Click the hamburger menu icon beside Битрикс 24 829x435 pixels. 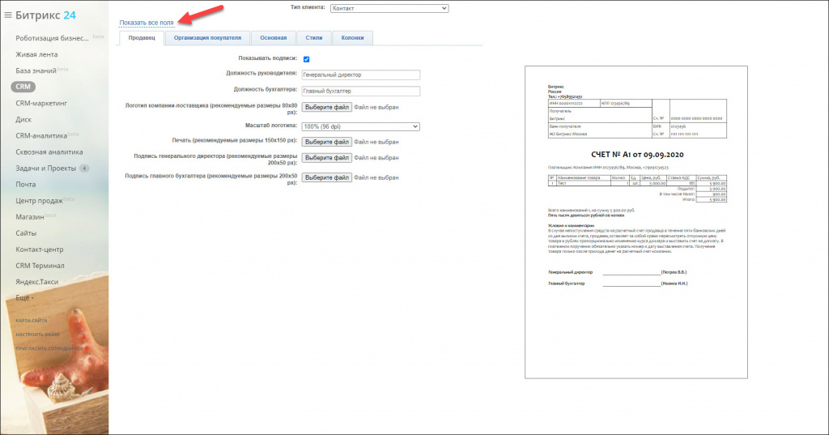tap(8, 15)
